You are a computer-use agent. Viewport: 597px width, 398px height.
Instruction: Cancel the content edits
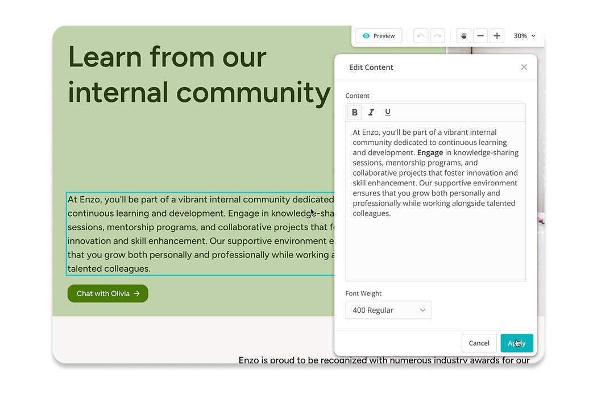click(x=479, y=343)
